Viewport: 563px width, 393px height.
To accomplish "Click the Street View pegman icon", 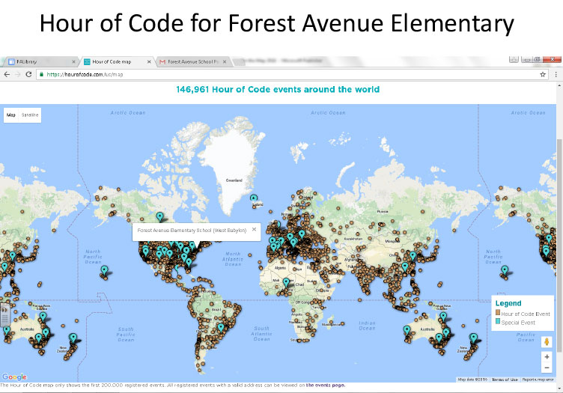I will click(x=547, y=341).
